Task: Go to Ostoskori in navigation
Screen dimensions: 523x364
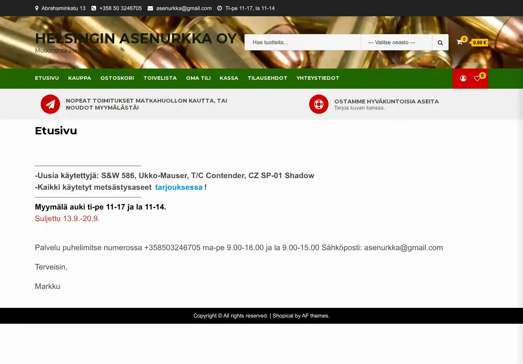Action: 117,78
